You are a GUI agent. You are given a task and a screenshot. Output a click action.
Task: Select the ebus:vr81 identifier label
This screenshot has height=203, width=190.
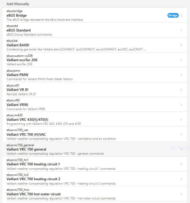(13, 85)
